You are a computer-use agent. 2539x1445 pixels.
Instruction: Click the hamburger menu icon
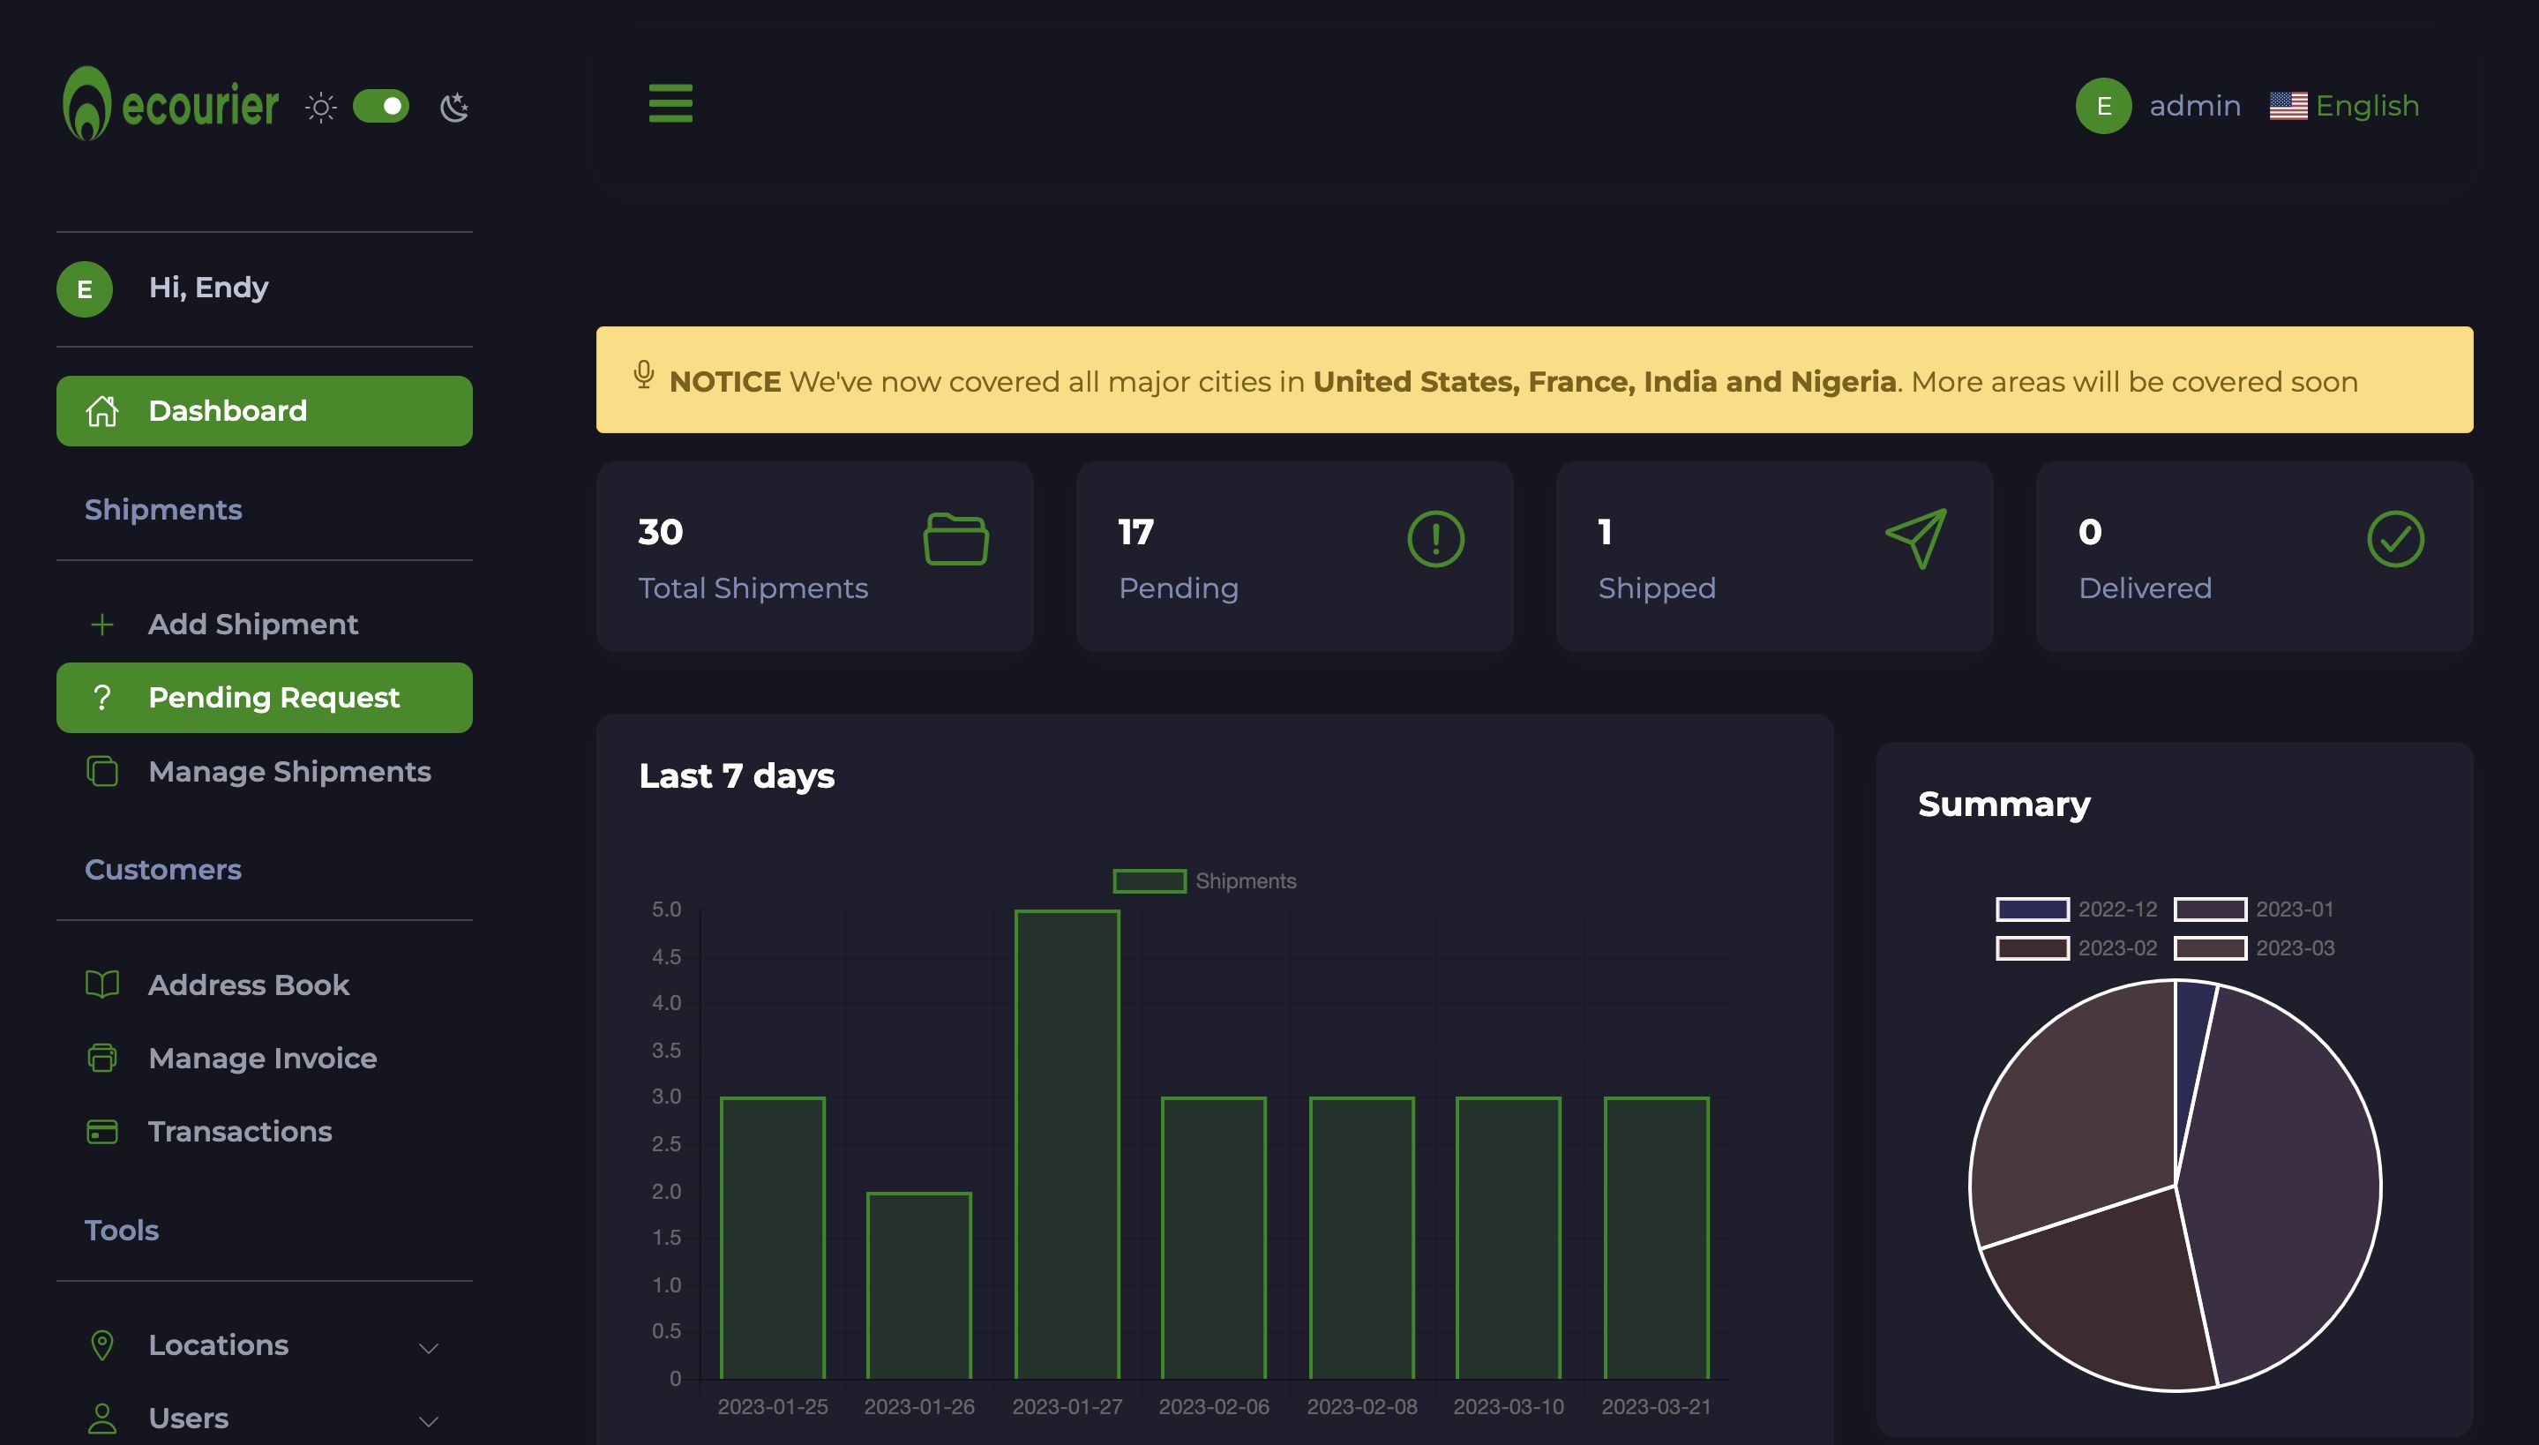click(670, 103)
